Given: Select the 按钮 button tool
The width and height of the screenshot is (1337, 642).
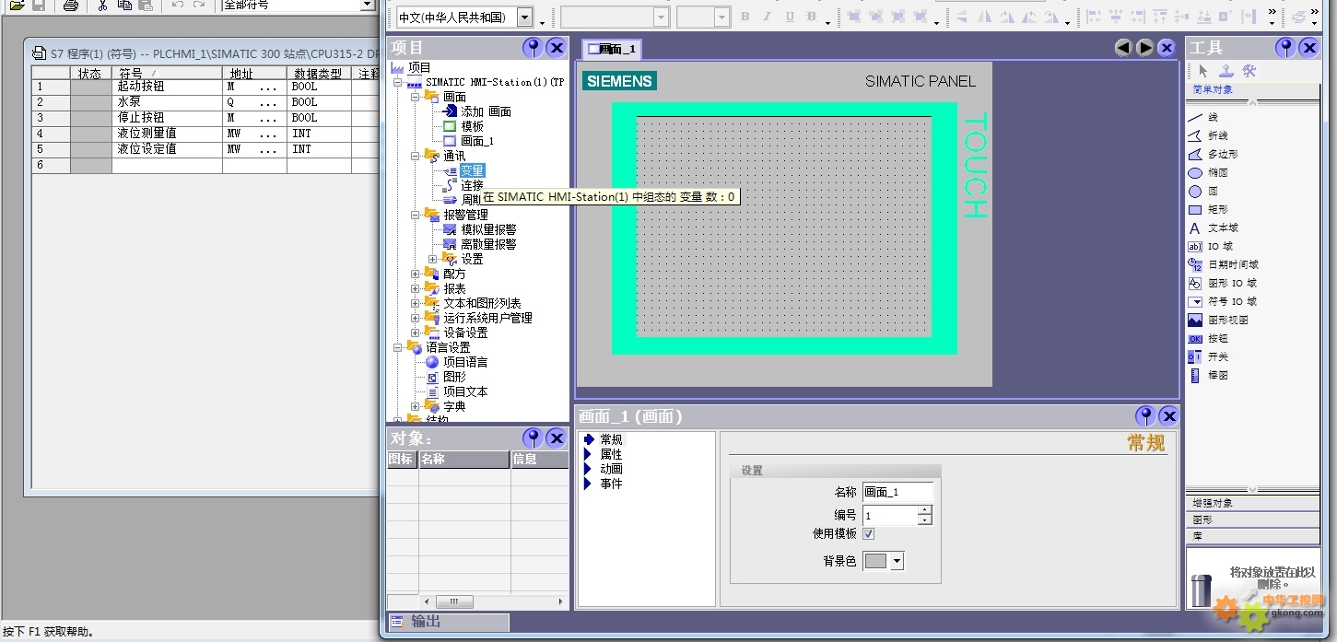Looking at the screenshot, I should [1208, 338].
